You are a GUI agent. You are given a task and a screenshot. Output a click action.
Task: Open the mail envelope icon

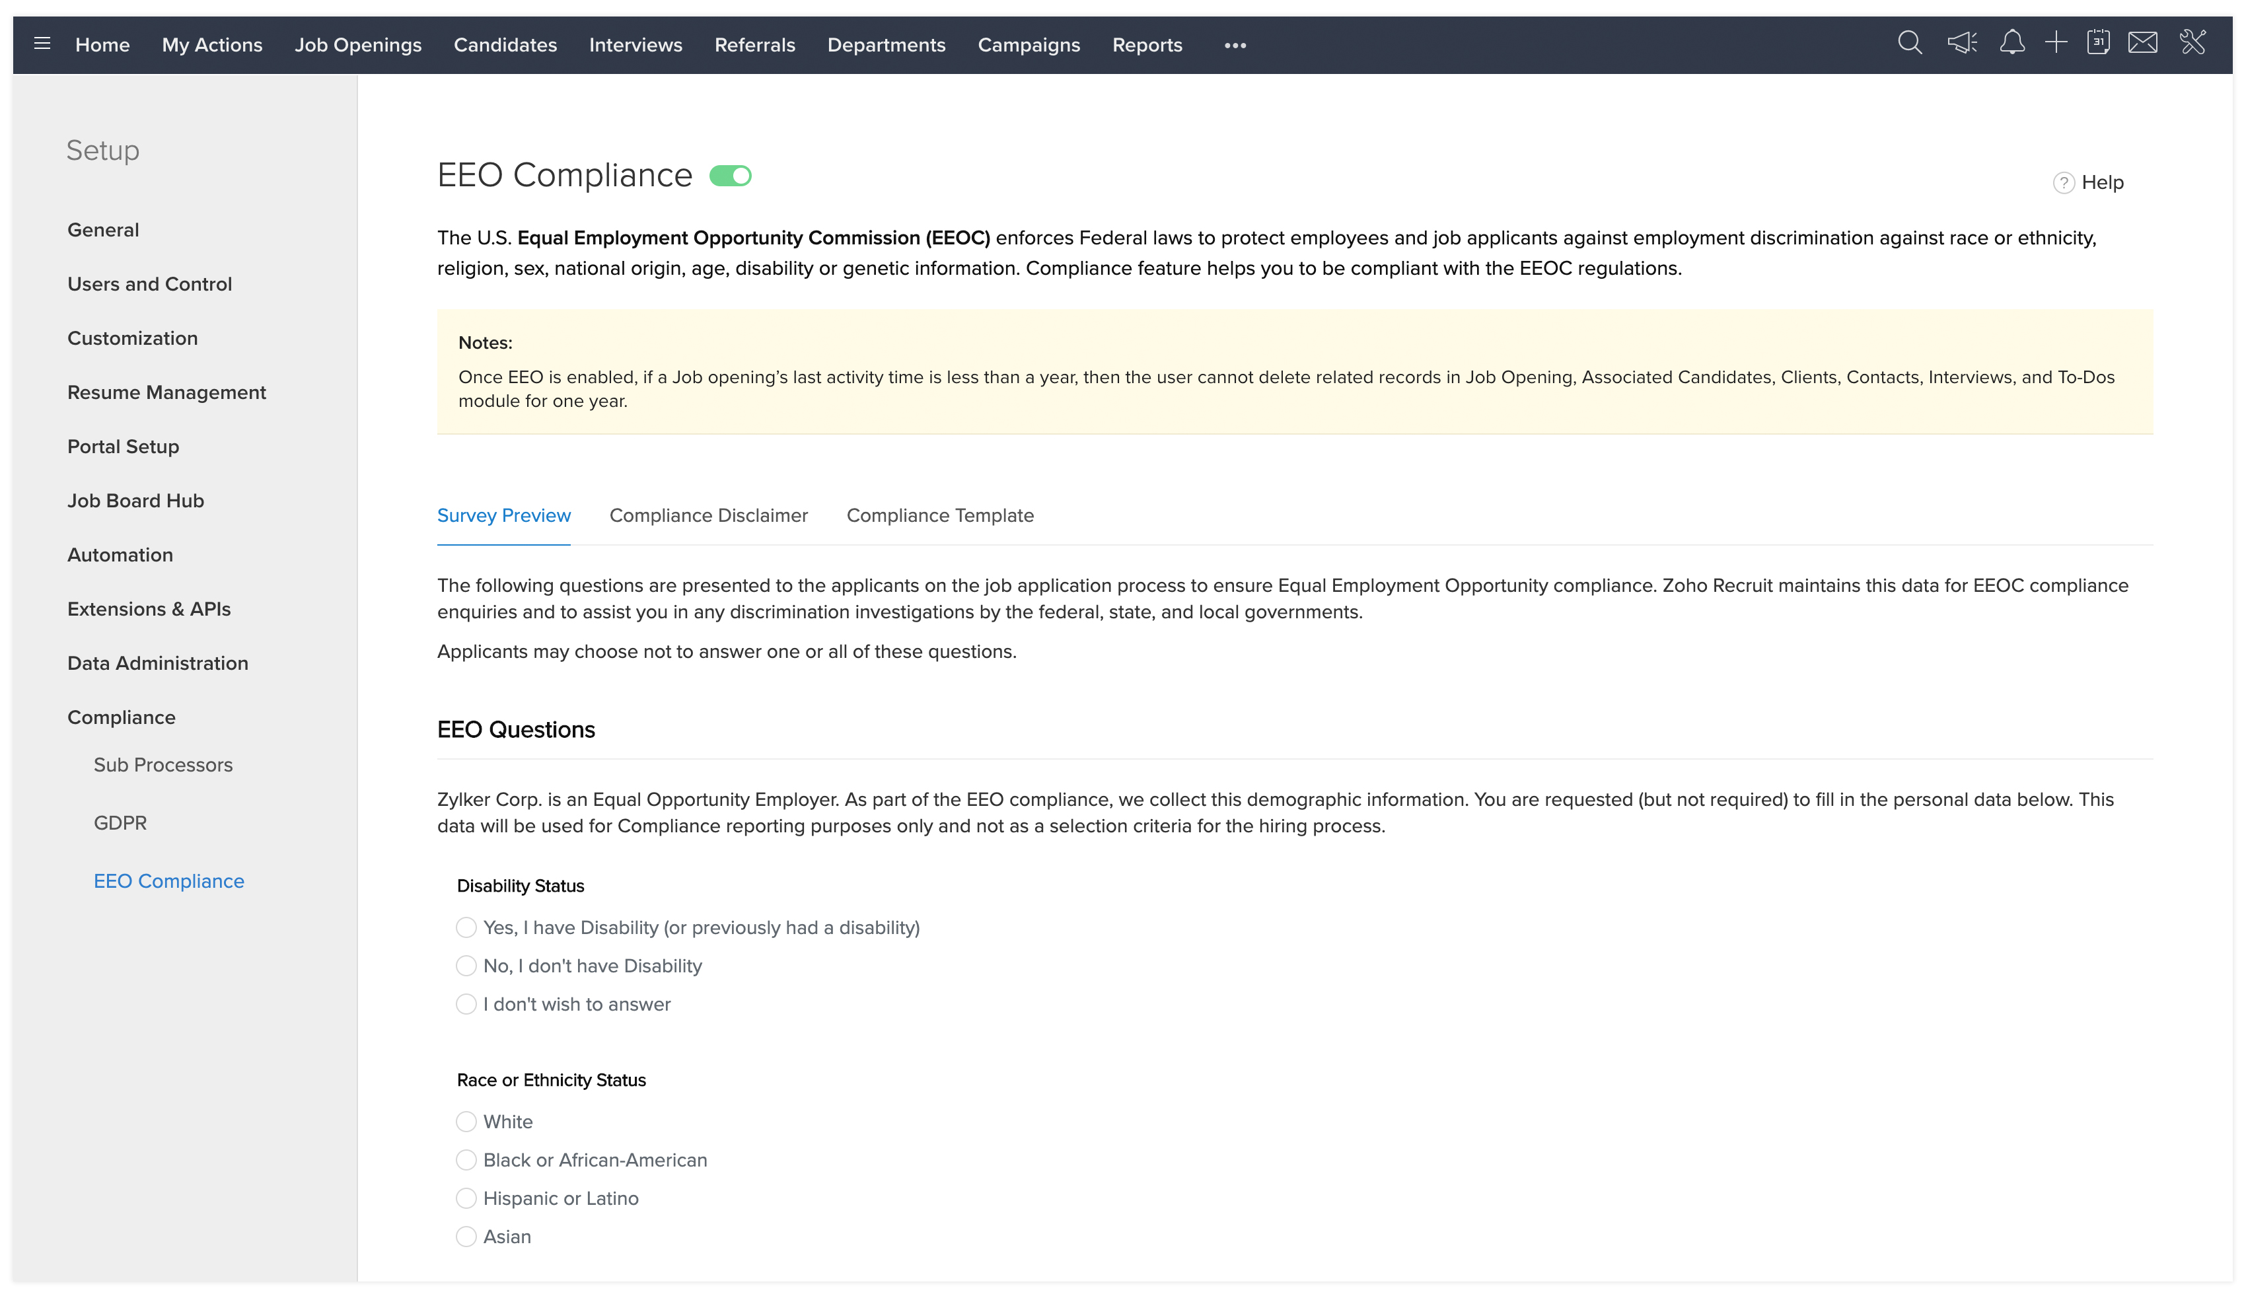[x=2142, y=43]
